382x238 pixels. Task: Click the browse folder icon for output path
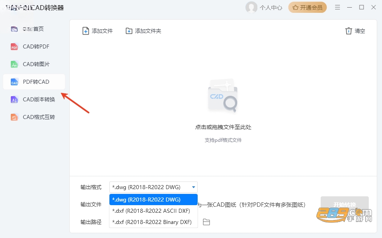[206, 222]
